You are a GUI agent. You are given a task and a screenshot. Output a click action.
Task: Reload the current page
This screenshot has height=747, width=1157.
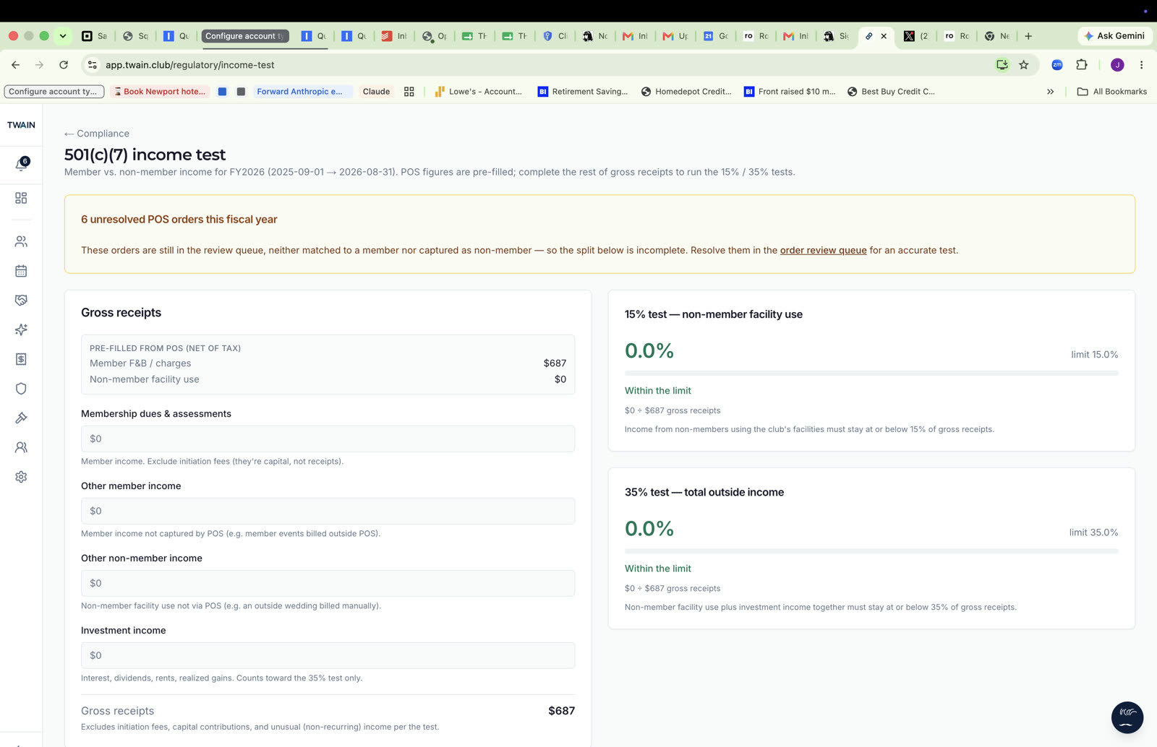pyautogui.click(x=64, y=65)
